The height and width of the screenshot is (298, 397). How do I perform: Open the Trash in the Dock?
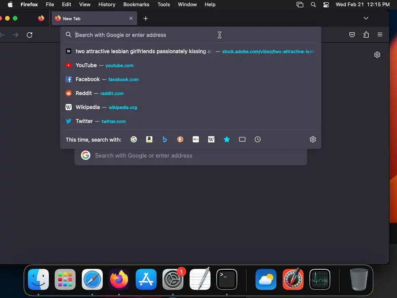click(359, 279)
